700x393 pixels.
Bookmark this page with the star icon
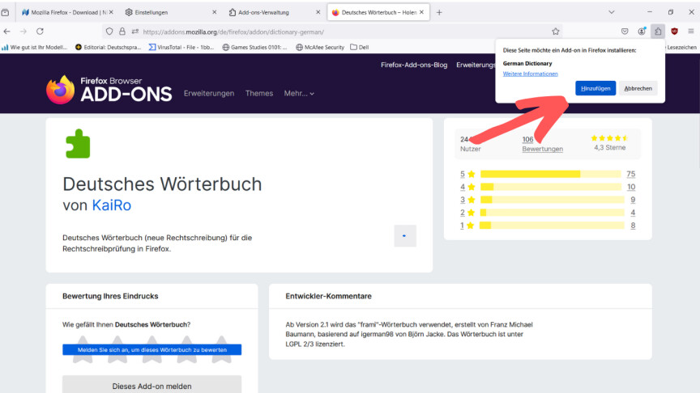555,32
